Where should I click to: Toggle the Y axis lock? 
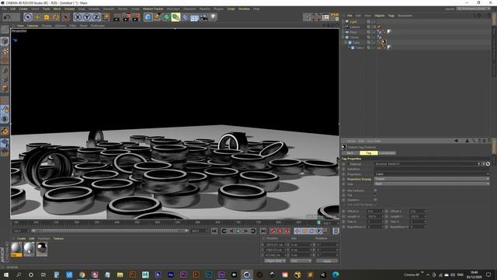(x=87, y=17)
